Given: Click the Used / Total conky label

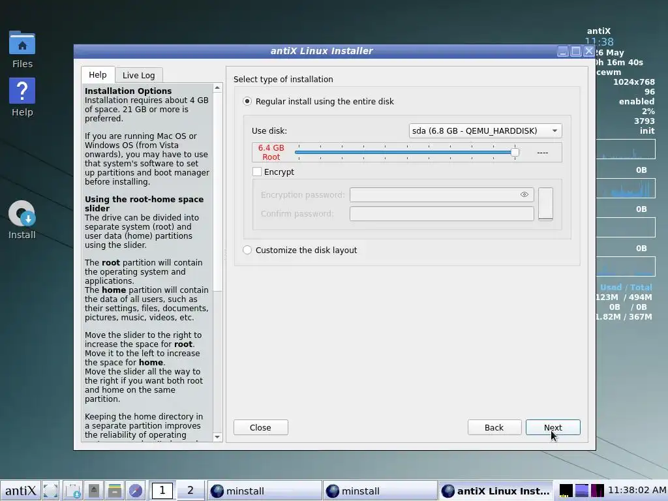Looking at the screenshot, I should pyautogui.click(x=626, y=287).
